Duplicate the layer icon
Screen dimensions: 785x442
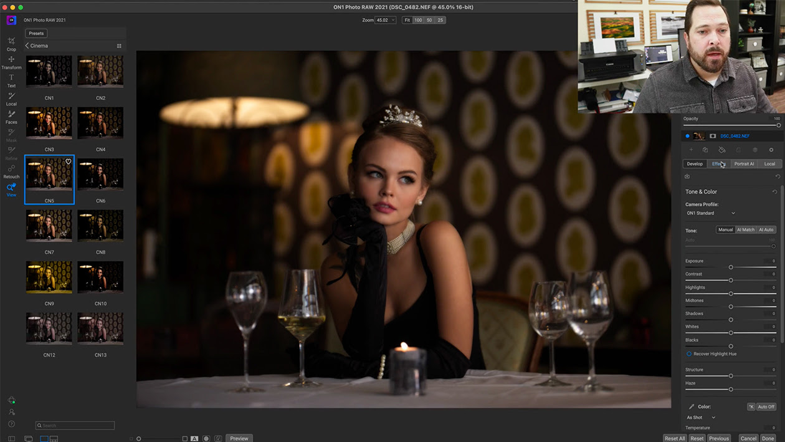tap(705, 150)
